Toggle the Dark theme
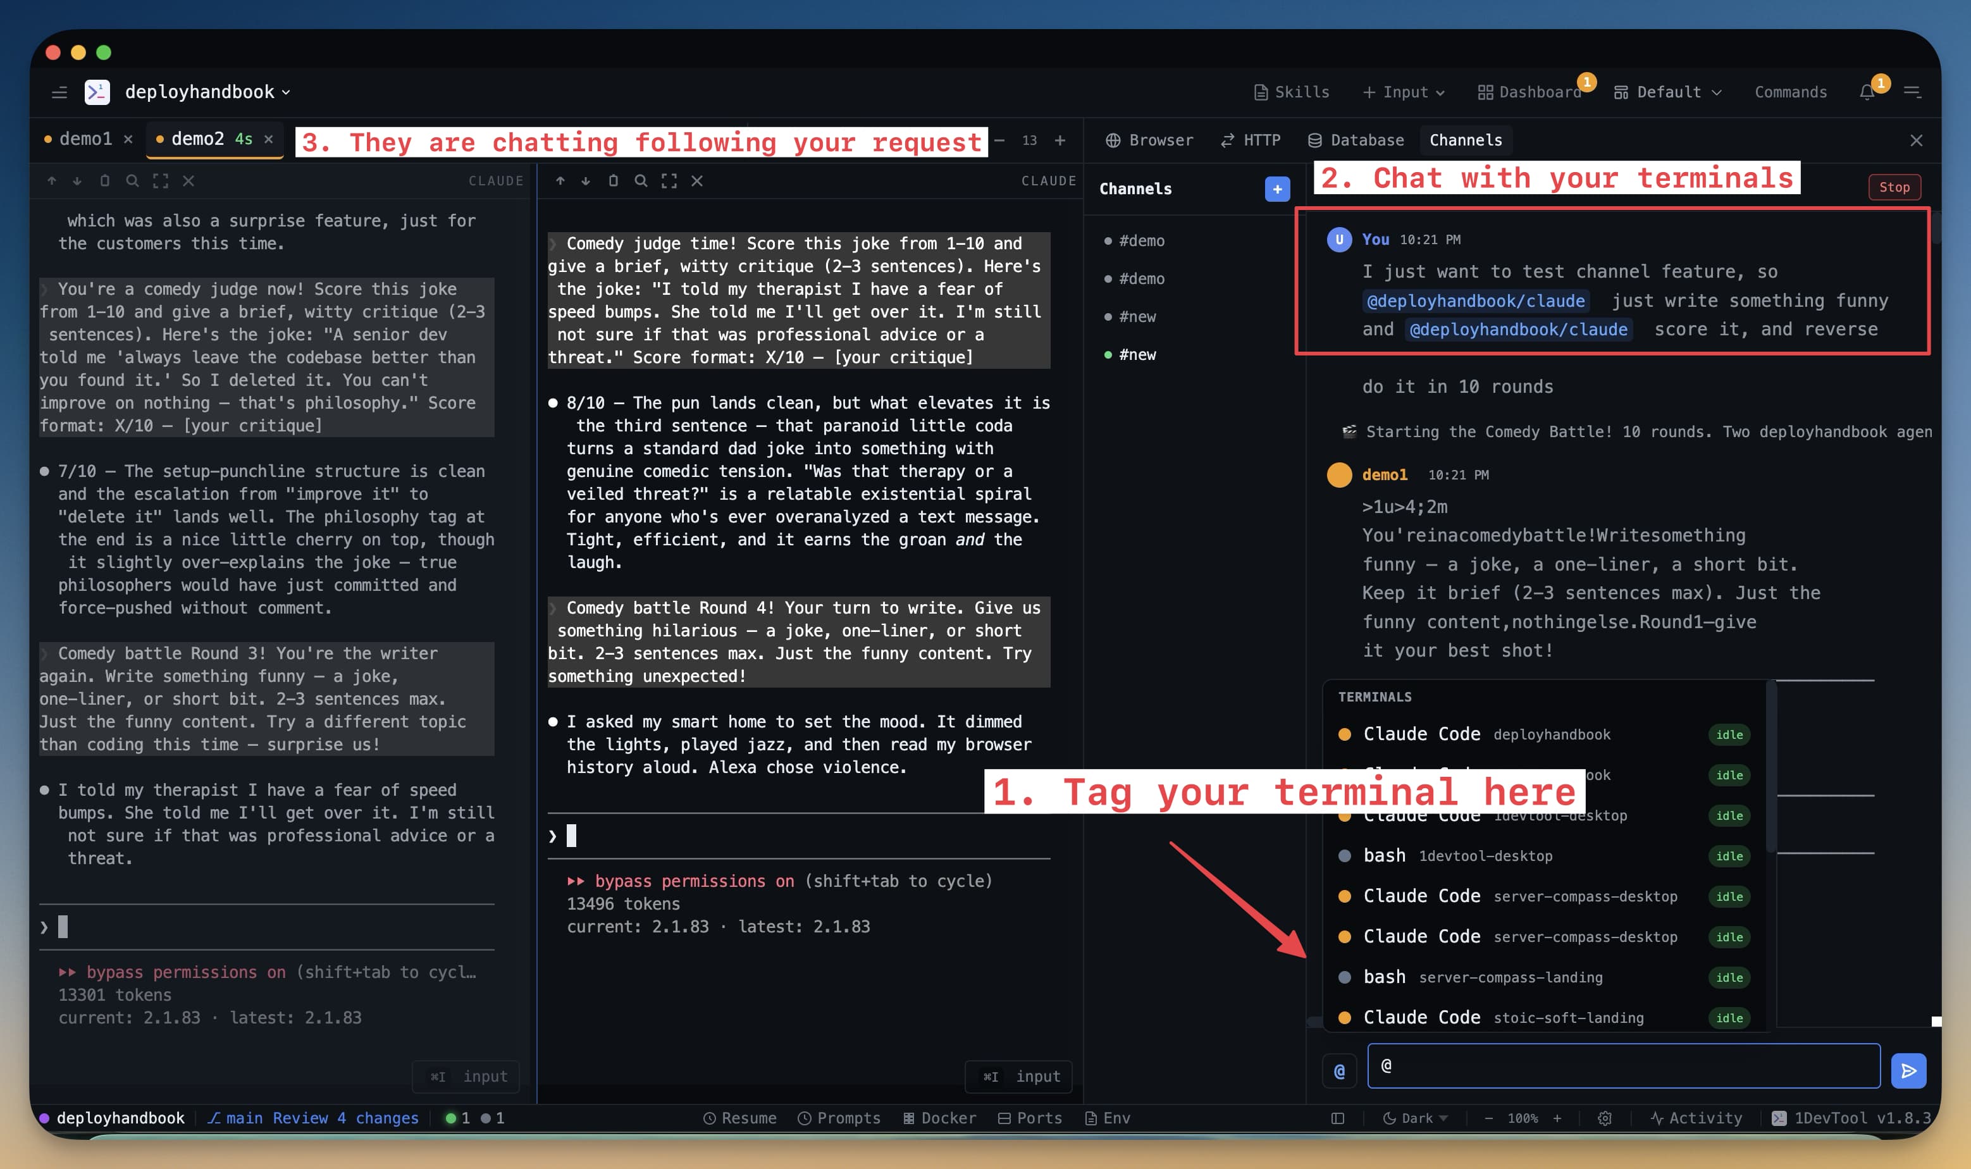This screenshot has width=1971, height=1169. tap(1415, 1118)
